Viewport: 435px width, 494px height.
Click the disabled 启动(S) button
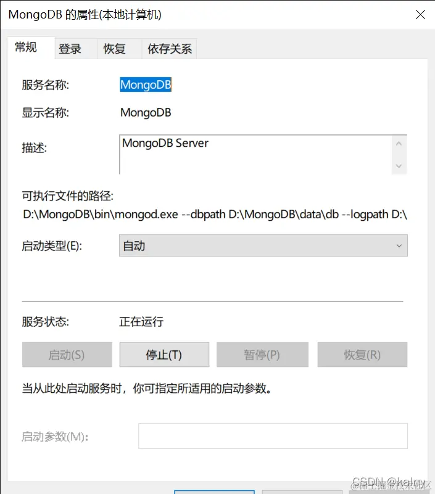point(67,355)
